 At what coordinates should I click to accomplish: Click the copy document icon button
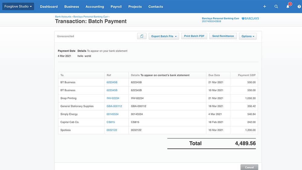[x=142, y=36]
